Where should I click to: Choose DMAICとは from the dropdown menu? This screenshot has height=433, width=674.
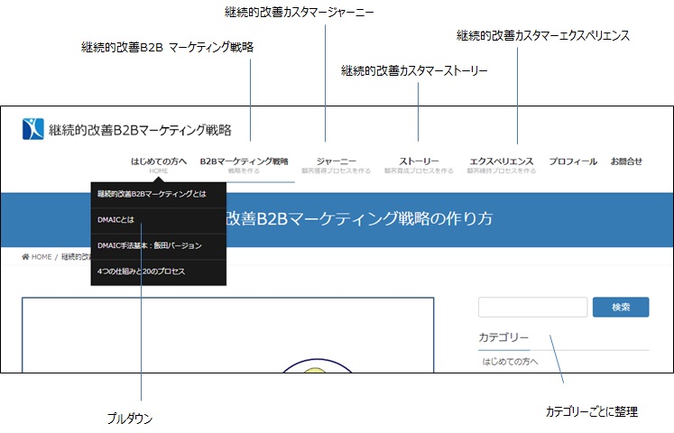[x=159, y=220]
